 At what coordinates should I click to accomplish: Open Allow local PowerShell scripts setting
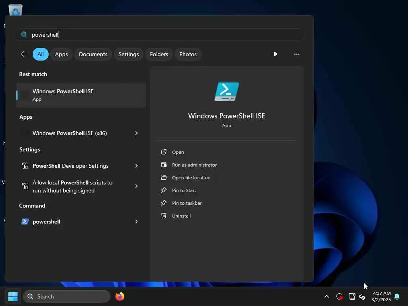pyautogui.click(x=73, y=186)
